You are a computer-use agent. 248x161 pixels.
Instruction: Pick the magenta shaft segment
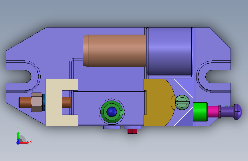coord(213,112)
